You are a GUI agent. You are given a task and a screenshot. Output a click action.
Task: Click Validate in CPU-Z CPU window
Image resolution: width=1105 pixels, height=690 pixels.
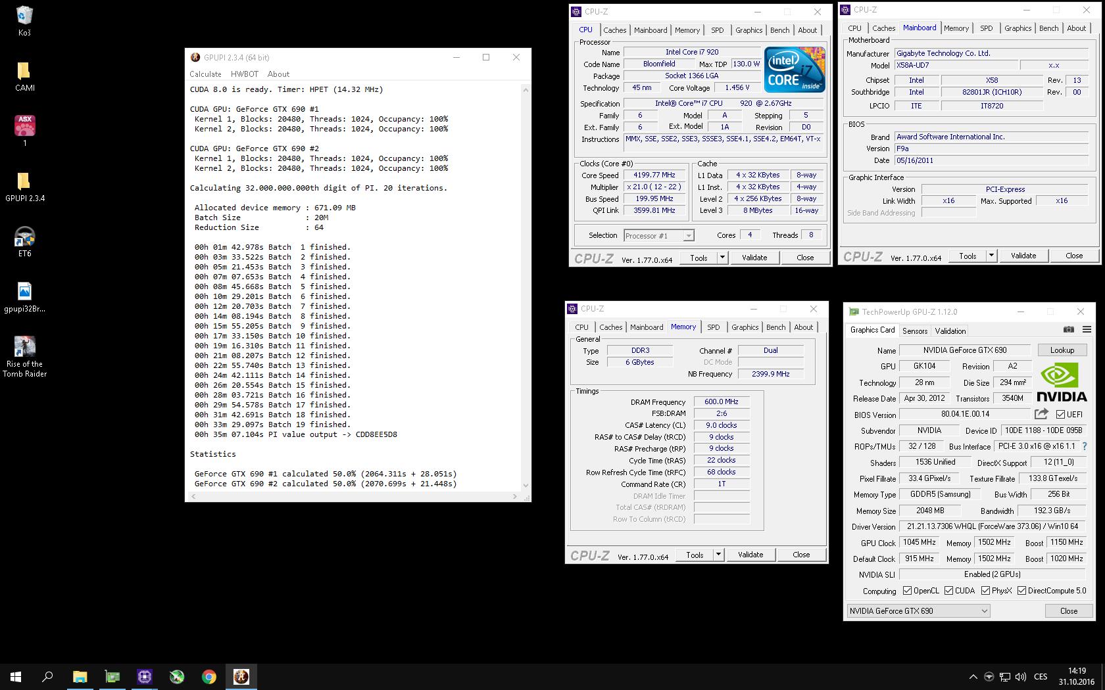754,258
